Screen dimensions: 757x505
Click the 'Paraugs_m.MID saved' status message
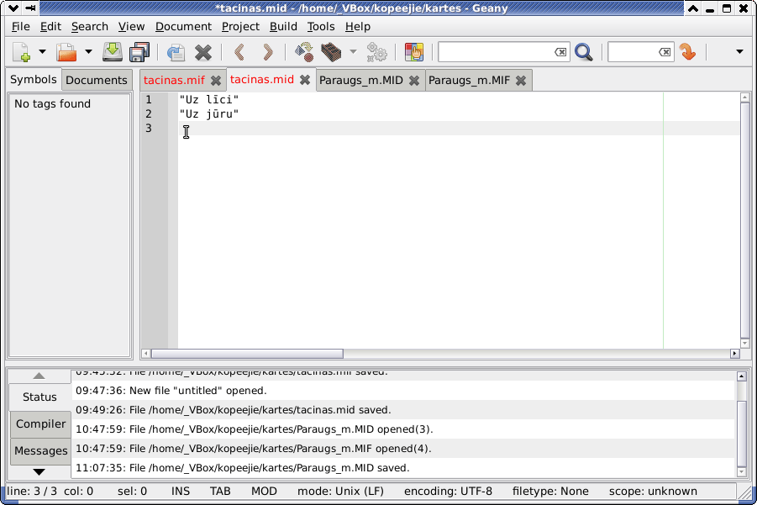tap(242, 468)
